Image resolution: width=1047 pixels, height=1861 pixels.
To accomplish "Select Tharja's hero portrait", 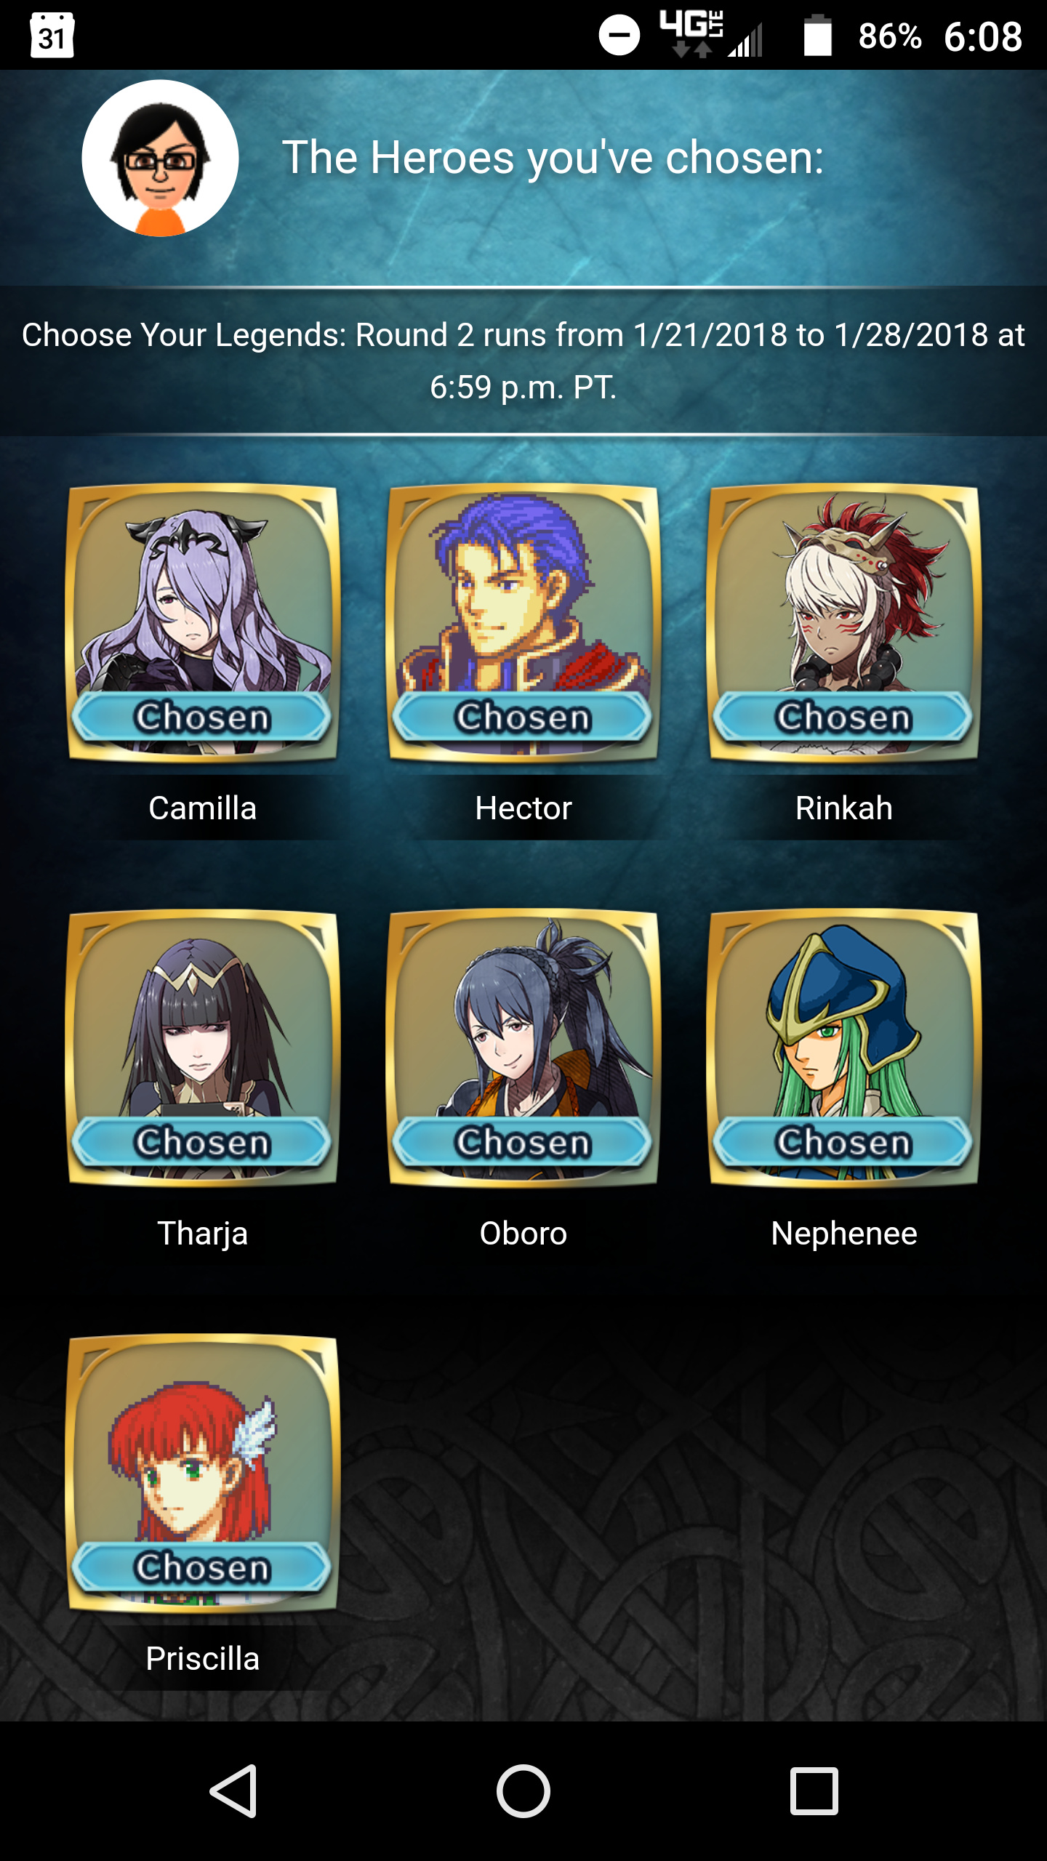I will [203, 1048].
